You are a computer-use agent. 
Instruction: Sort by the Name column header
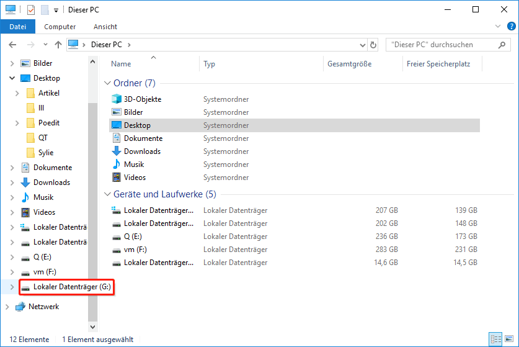(121, 64)
